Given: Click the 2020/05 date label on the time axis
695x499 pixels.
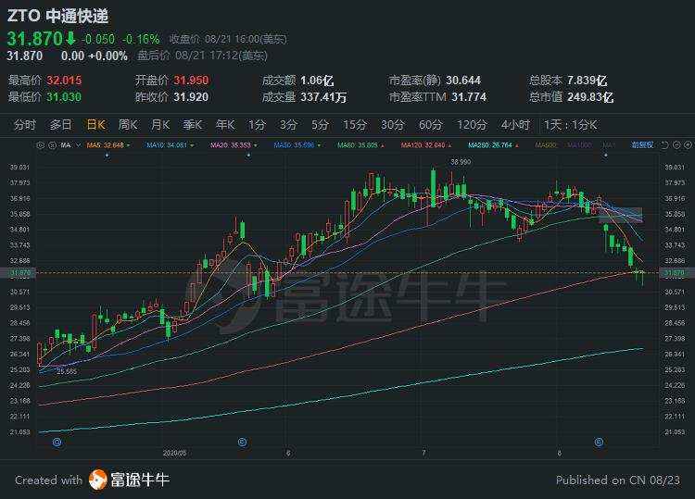Looking at the screenshot, I should pyautogui.click(x=174, y=454).
